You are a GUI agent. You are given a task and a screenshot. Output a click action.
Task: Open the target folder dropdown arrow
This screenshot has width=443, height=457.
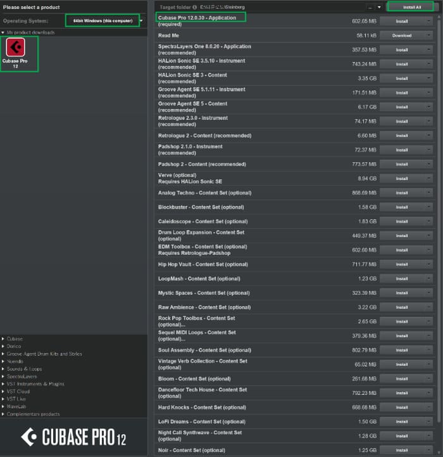(379, 7)
